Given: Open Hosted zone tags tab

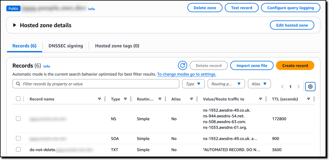Looking at the screenshot, I should click(x=117, y=46).
